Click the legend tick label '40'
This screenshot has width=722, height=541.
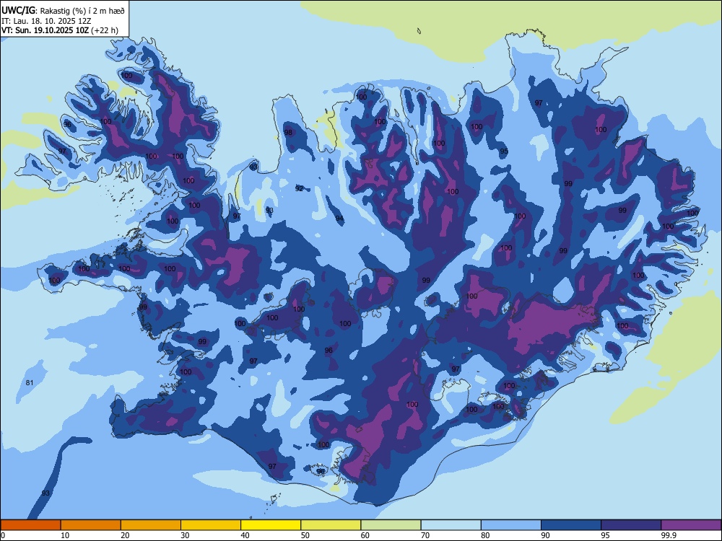click(x=245, y=535)
